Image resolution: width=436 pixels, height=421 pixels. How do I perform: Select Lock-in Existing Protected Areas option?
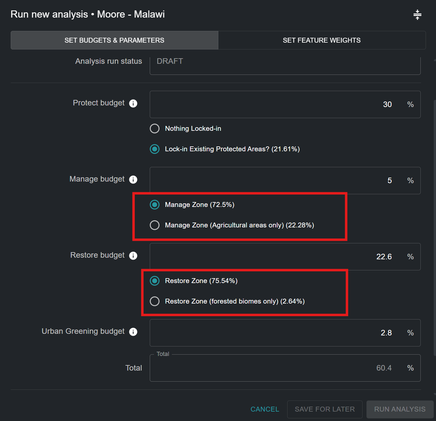tap(155, 149)
